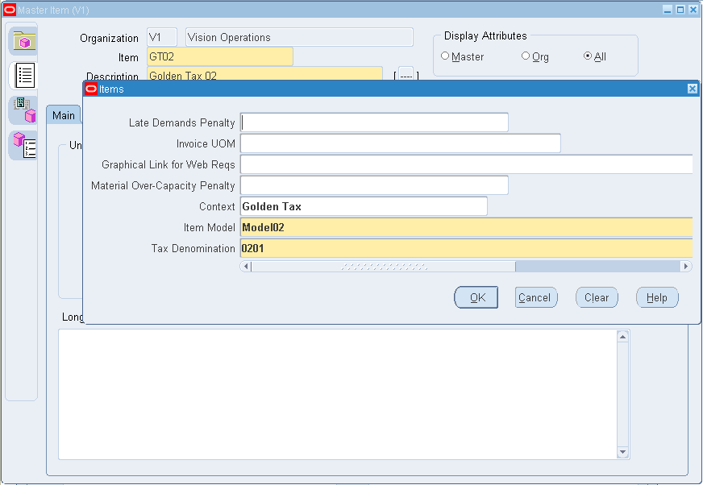
Task: Focus the Invoice UOM field
Action: coord(401,143)
